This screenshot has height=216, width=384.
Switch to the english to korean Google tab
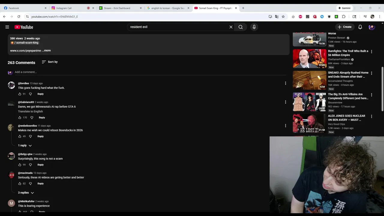click(x=167, y=8)
